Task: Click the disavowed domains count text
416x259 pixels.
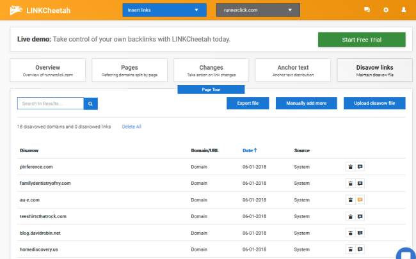Action: pos(64,127)
